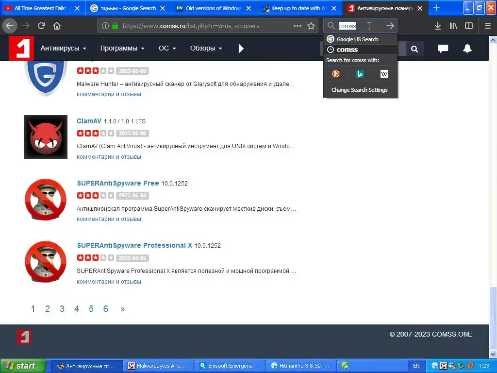
Task: Go to next pages with » link
Action: coord(123,309)
